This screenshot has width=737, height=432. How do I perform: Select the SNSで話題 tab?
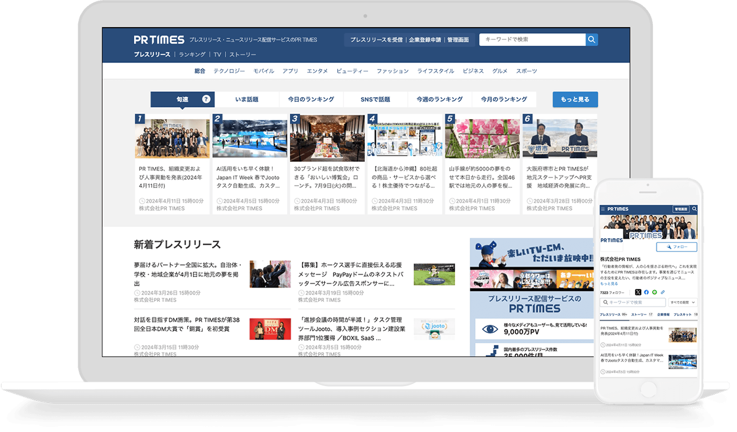click(x=375, y=99)
